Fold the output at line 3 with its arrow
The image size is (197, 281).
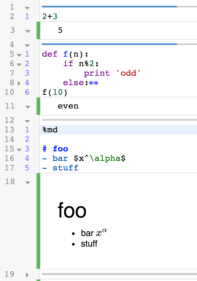point(28,31)
